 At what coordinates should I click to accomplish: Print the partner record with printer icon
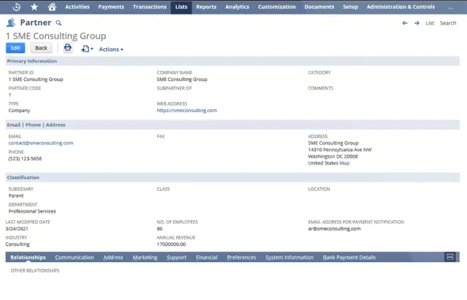pos(68,48)
